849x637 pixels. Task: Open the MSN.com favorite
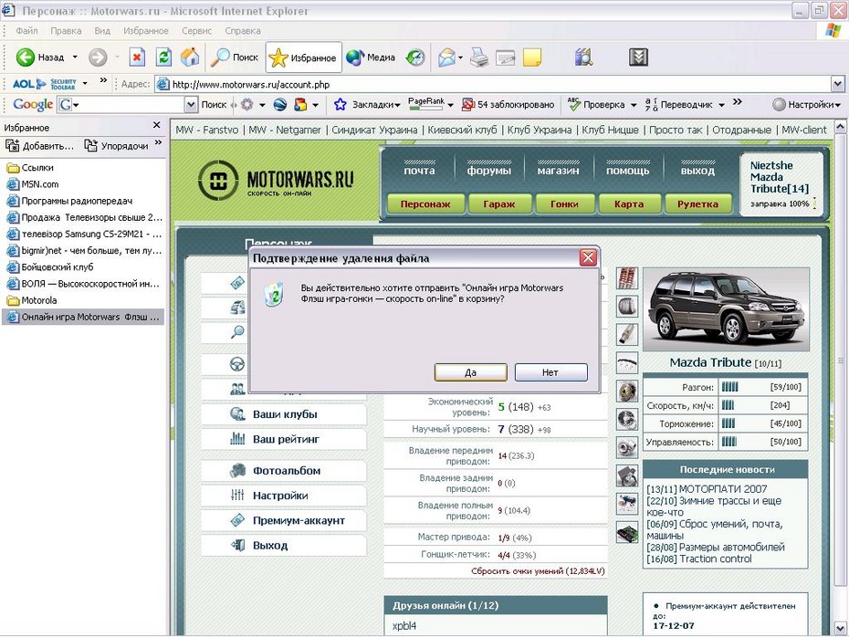coord(33,184)
